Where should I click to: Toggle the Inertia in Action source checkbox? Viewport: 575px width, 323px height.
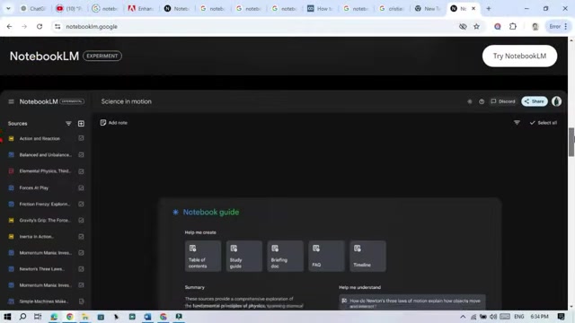[81, 237]
